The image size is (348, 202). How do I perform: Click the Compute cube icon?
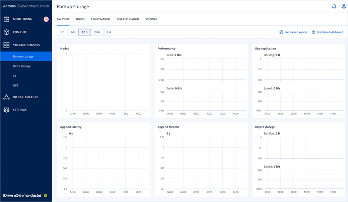[x=6, y=32]
